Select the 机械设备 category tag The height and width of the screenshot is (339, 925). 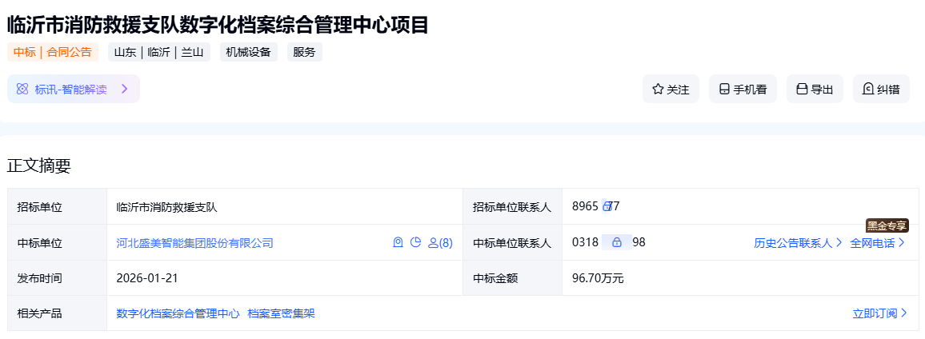[x=248, y=53]
